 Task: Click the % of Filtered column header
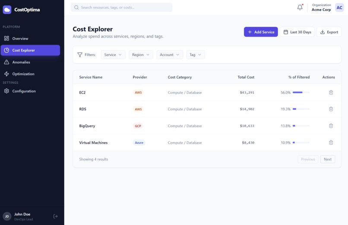pos(299,77)
